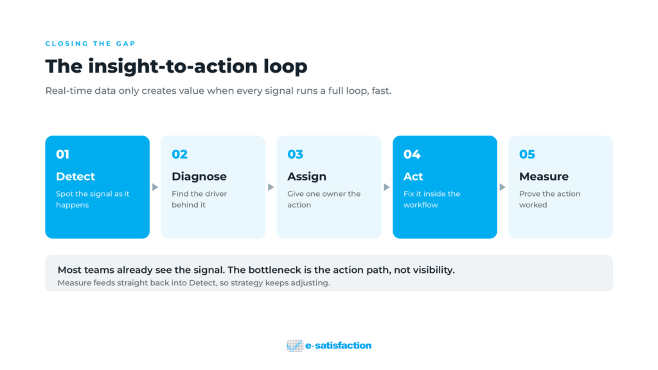The height and width of the screenshot is (370, 658).
Task: Click the e-satisfaction logo icon
Action: (x=295, y=346)
